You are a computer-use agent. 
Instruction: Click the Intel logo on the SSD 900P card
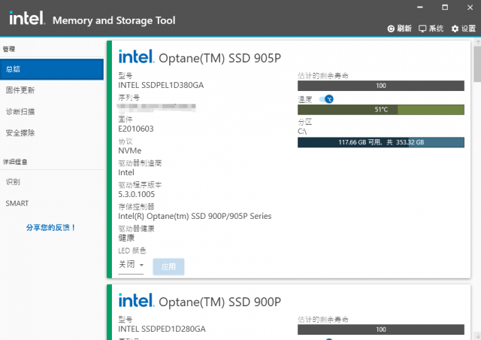point(136,300)
